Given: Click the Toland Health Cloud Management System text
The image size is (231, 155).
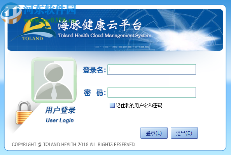Looking at the screenshot, I should tap(105, 36).
